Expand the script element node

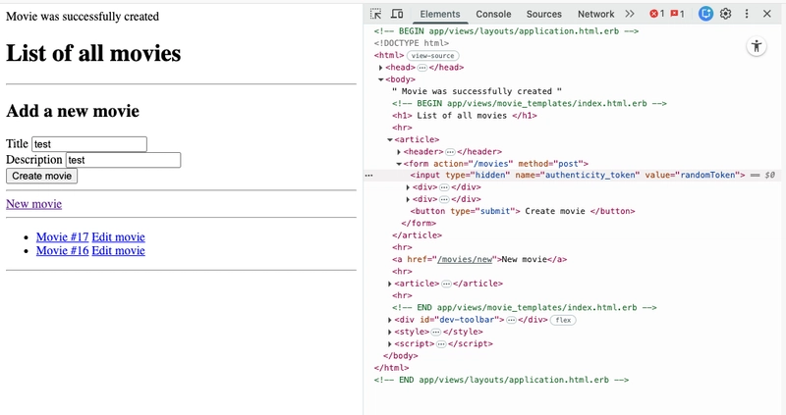(x=390, y=344)
